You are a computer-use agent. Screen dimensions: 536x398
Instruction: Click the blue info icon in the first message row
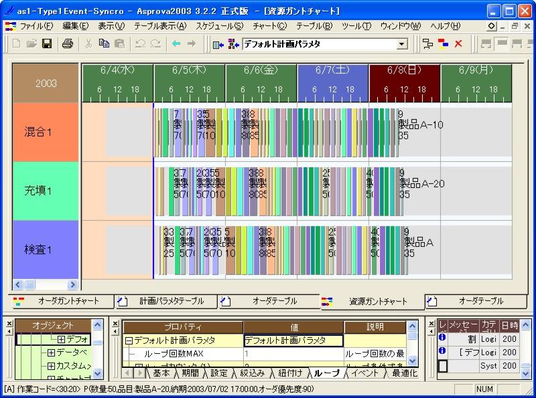442,338
